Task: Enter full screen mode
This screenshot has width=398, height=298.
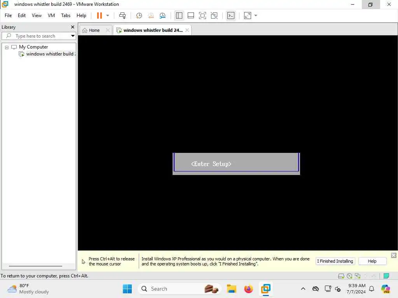Action: pyautogui.click(x=202, y=16)
